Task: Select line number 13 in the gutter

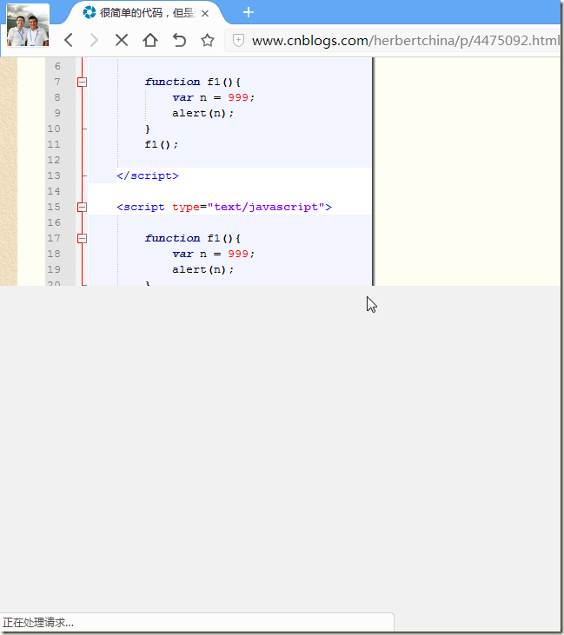Action: [x=54, y=175]
